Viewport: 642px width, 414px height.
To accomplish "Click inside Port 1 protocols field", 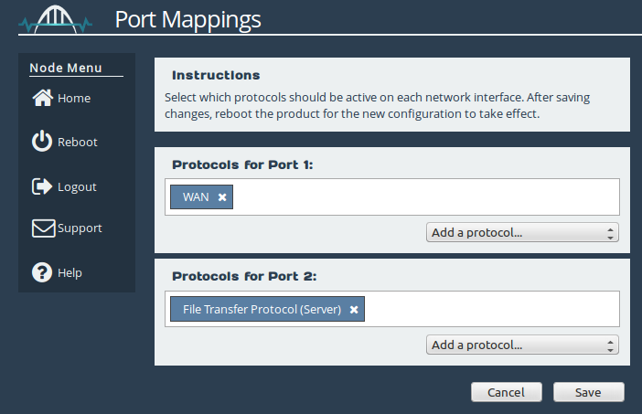I will [x=426, y=196].
